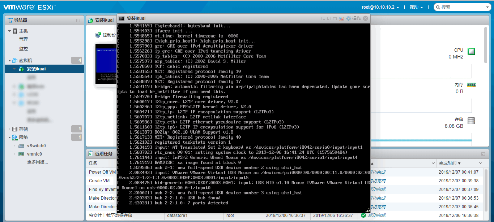This screenshot has width=494, height=222.
Task: Expand the 存储 storage tree node
Action: coord(10,129)
